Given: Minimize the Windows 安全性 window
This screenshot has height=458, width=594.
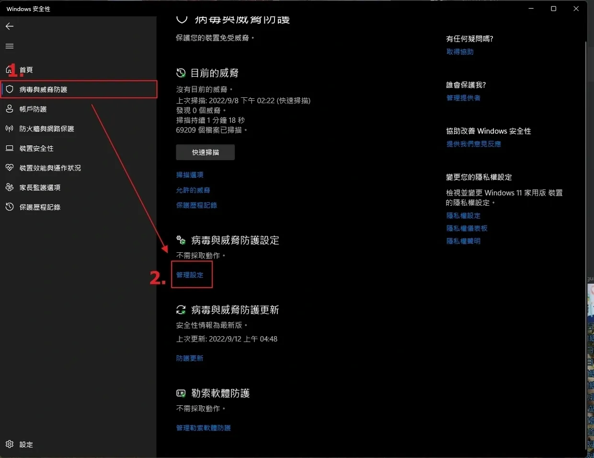Looking at the screenshot, I should click(x=531, y=9).
